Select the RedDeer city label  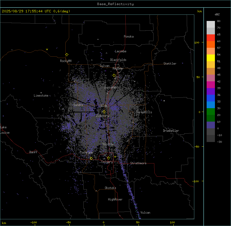(118, 68)
